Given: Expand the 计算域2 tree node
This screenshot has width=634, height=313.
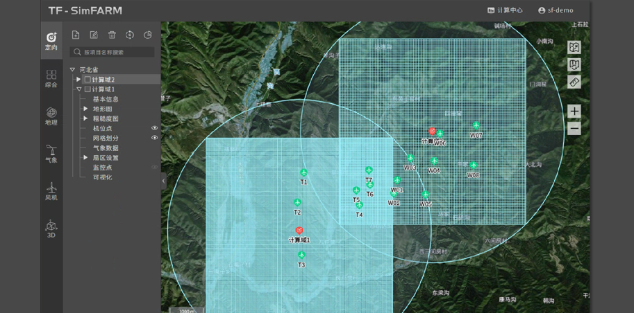Looking at the screenshot, I should pos(78,80).
